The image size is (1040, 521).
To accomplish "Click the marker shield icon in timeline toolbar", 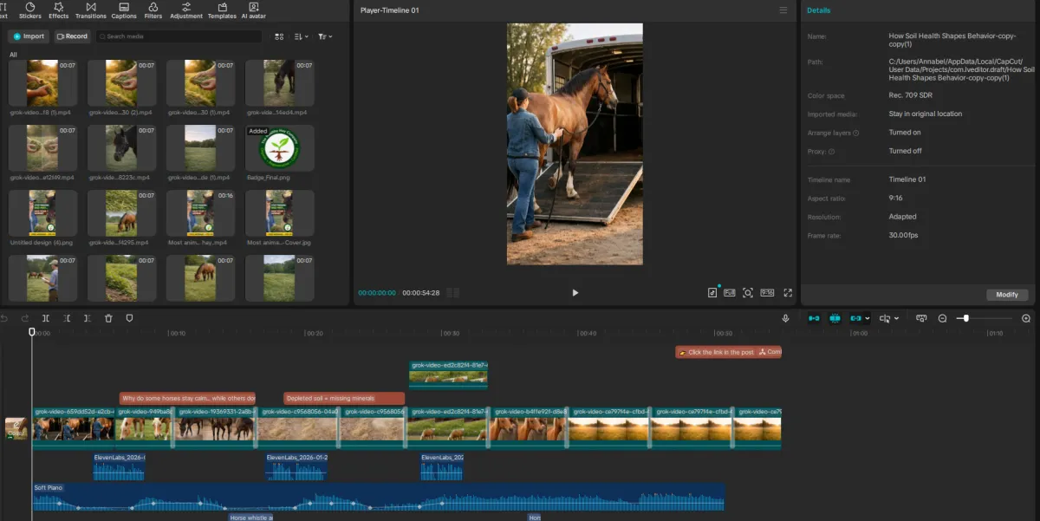I will click(x=129, y=318).
